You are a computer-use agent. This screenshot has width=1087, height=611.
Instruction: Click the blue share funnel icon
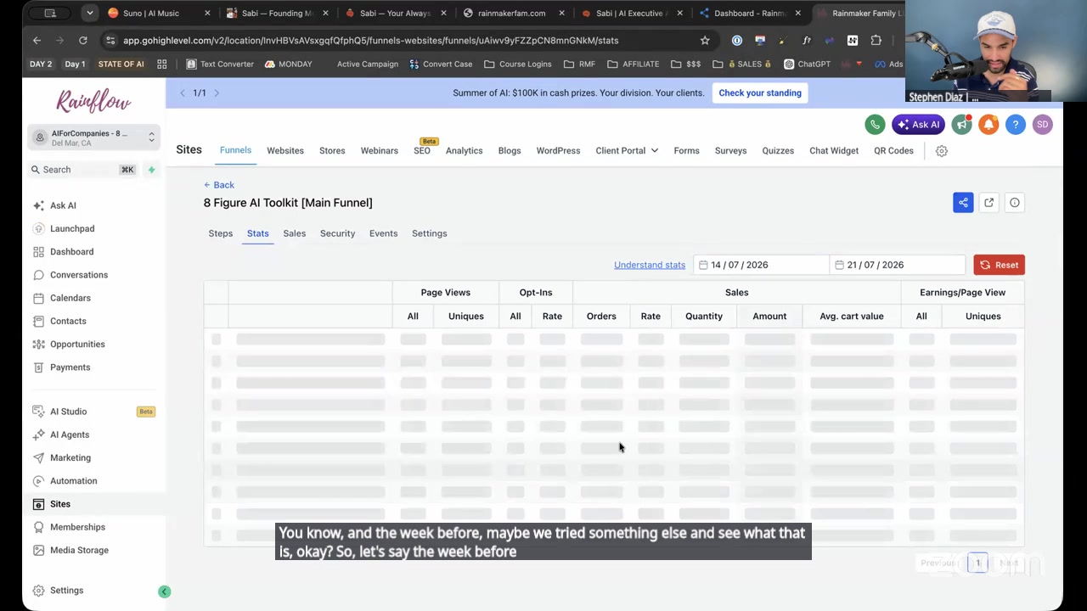pyautogui.click(x=963, y=203)
